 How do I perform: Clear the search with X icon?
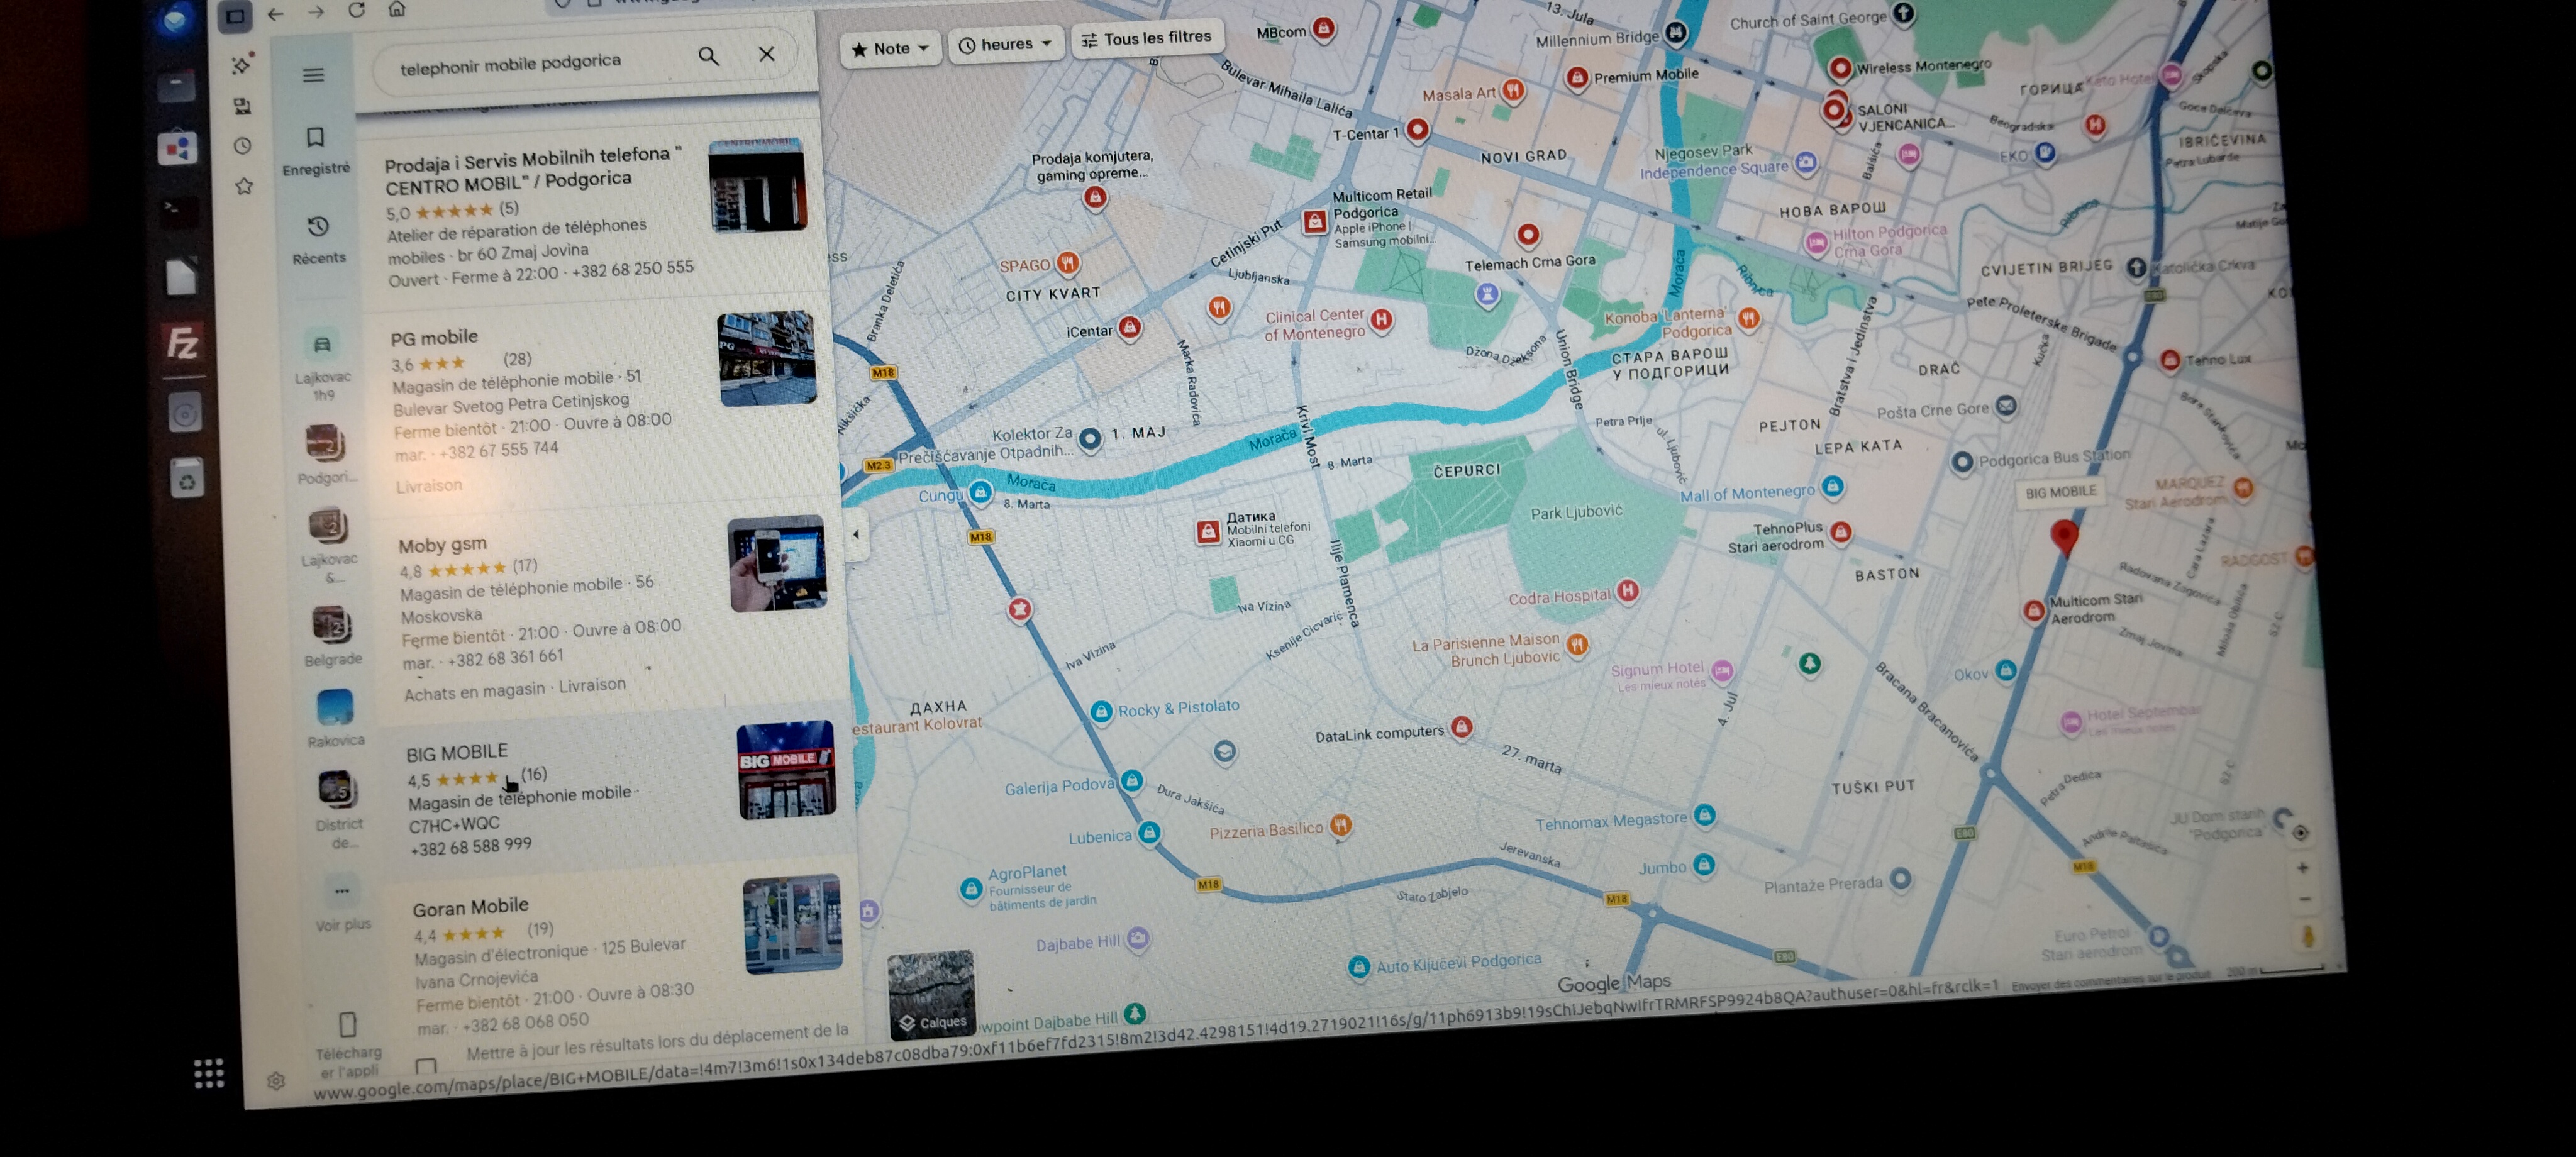point(766,54)
